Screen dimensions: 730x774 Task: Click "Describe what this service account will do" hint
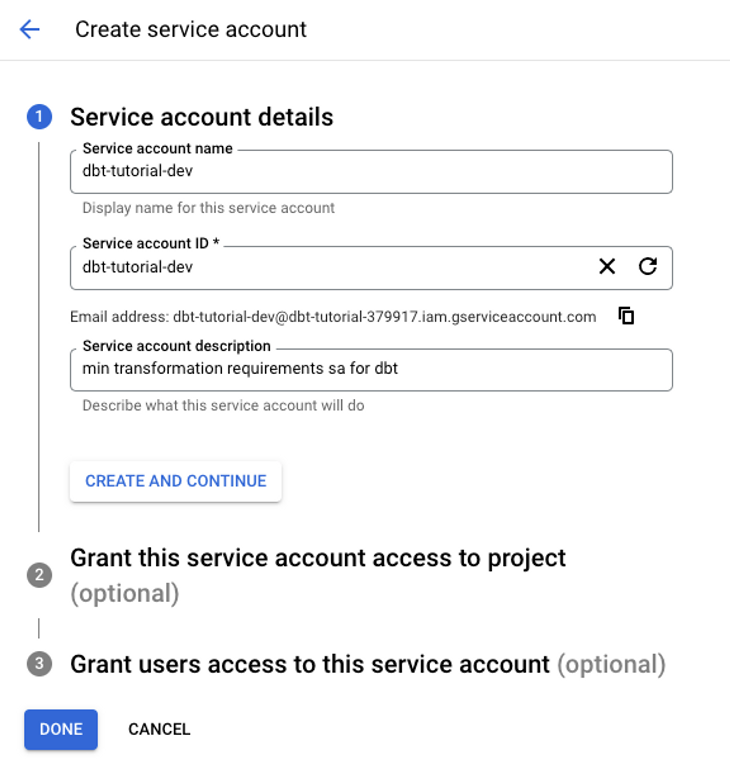(223, 406)
